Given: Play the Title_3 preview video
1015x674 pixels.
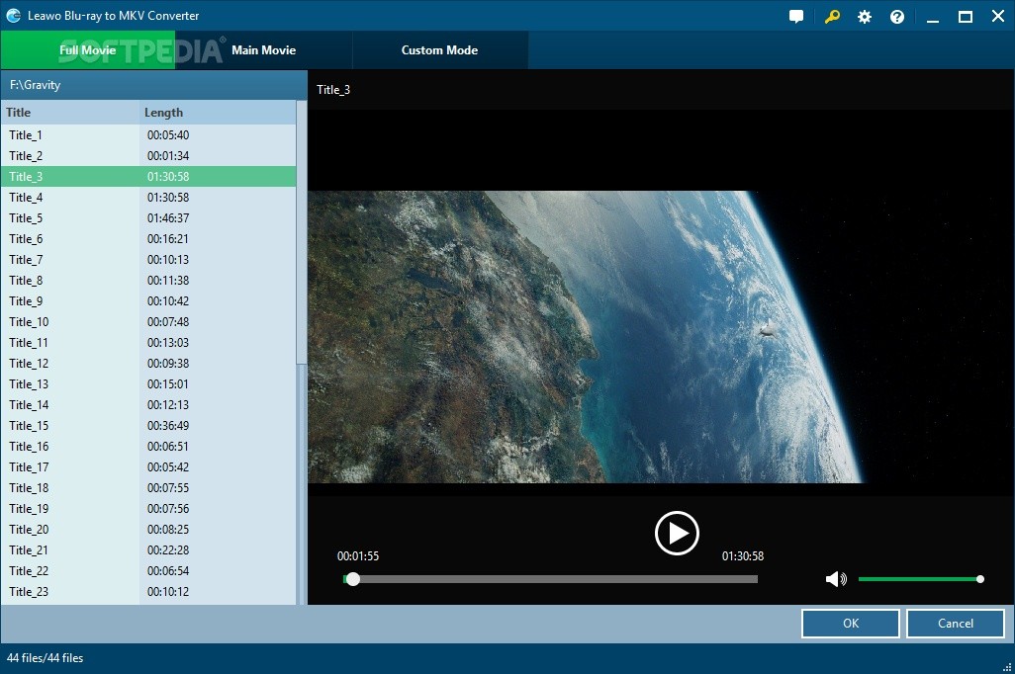Looking at the screenshot, I should 677,533.
